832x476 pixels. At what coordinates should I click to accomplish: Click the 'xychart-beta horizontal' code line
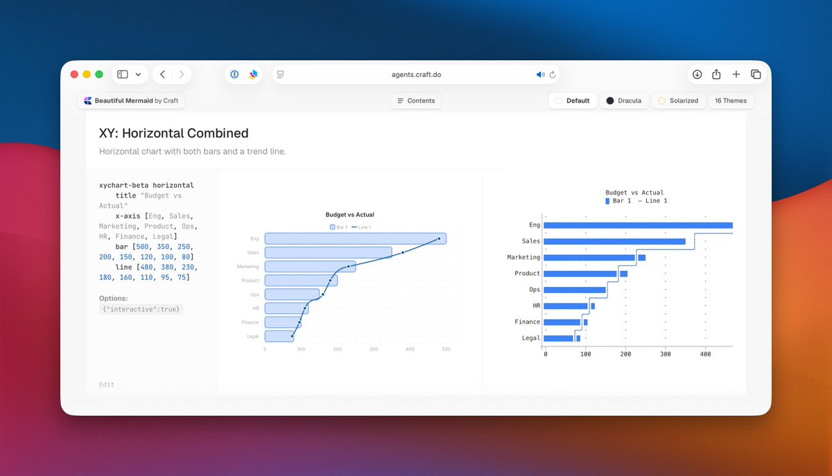tap(146, 186)
